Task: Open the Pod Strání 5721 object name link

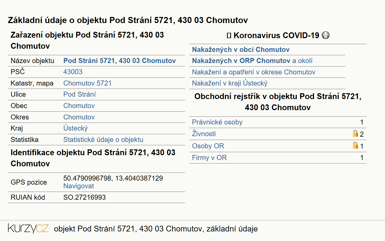Action: 120,61
